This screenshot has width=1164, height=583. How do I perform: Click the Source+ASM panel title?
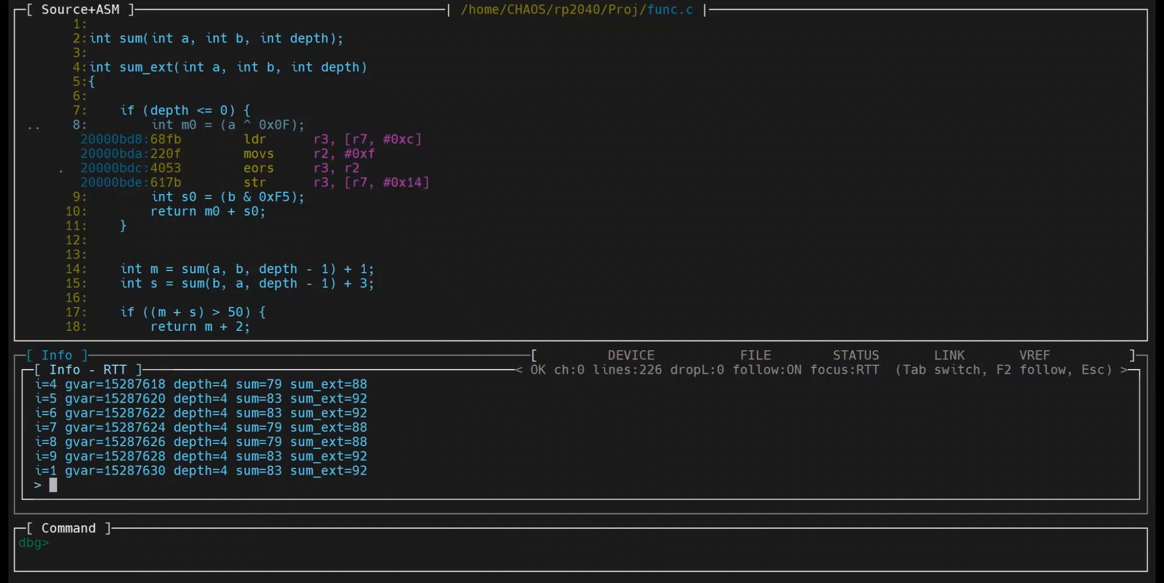tap(80, 10)
